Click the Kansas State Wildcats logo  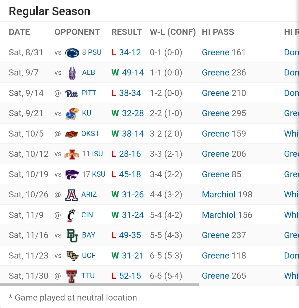tap(72, 175)
